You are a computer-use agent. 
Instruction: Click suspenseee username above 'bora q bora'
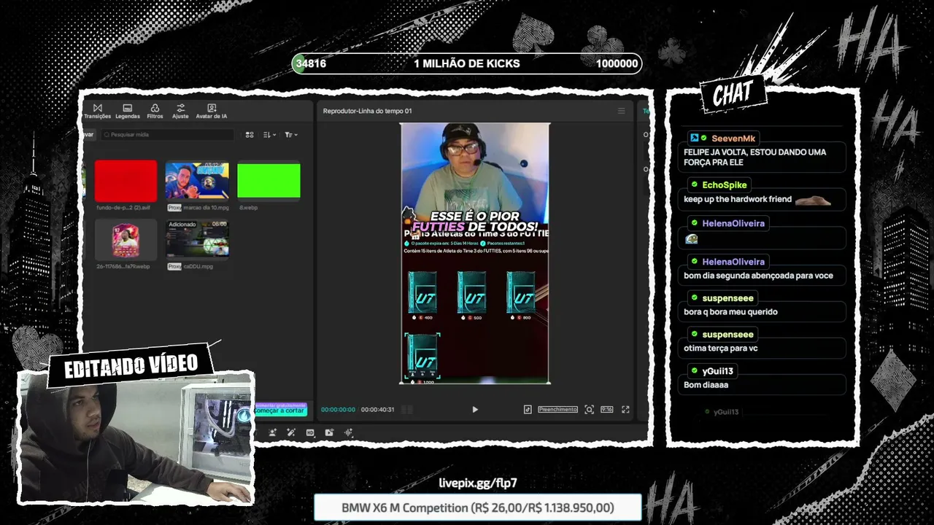click(x=727, y=298)
